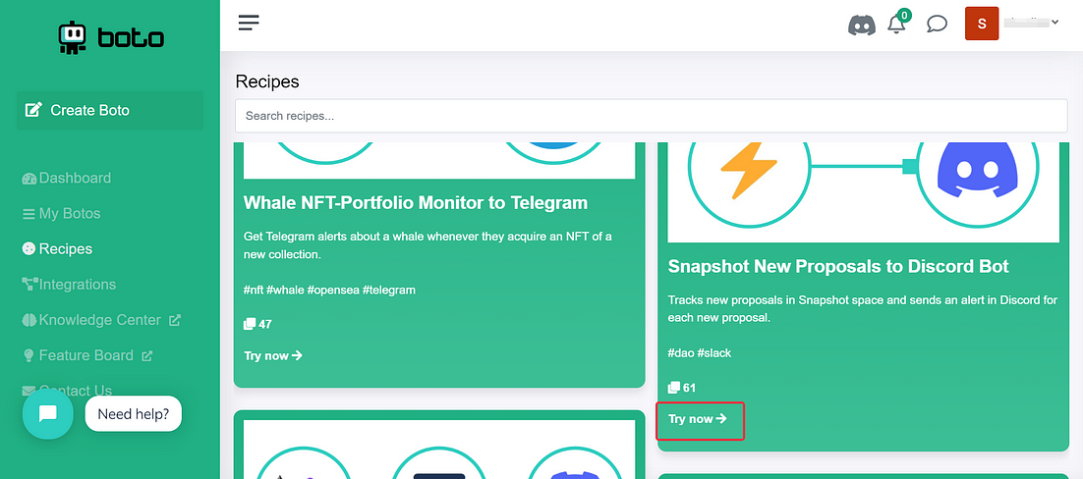This screenshot has height=479, width=1083.
Task: Open the notifications bell
Action: coord(897,23)
